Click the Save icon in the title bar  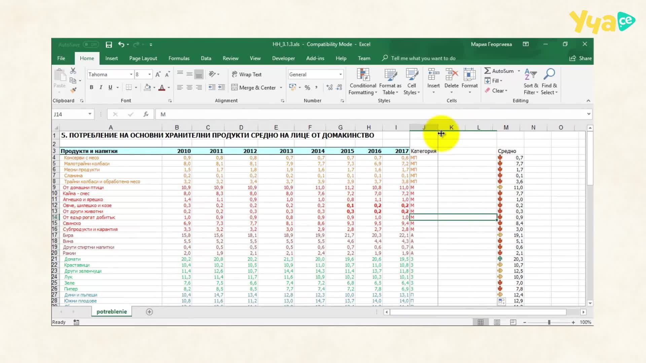[x=109, y=45]
